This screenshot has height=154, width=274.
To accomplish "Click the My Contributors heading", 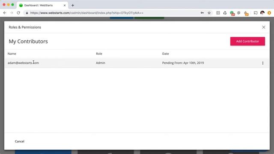I will pyautogui.click(x=28, y=41).
